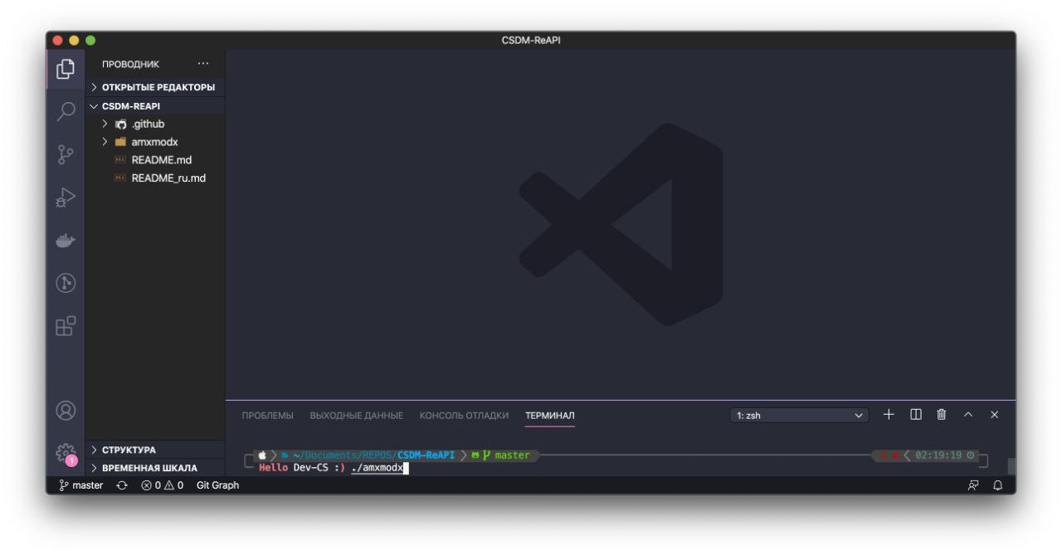
Task: Expand the amxmodx folder
Action: click(155, 142)
